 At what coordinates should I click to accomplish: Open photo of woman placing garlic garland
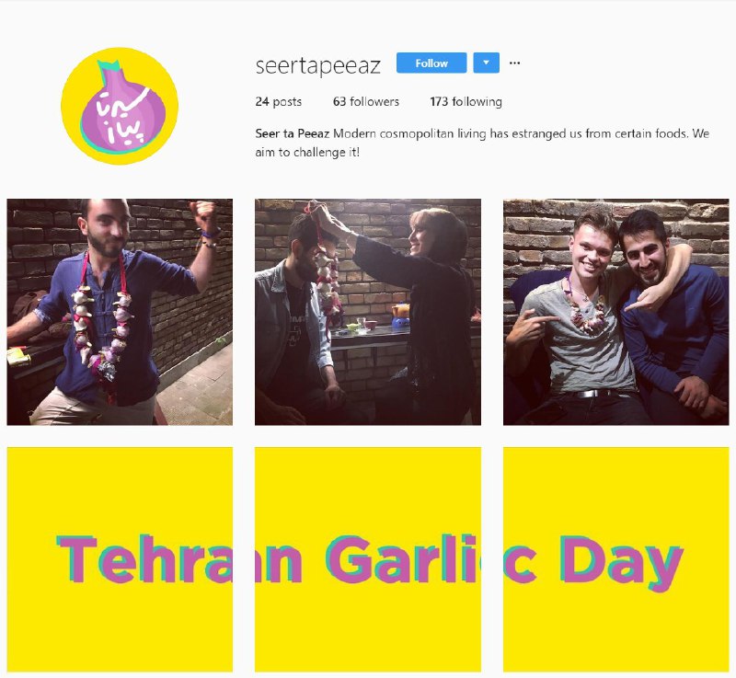tap(367, 312)
